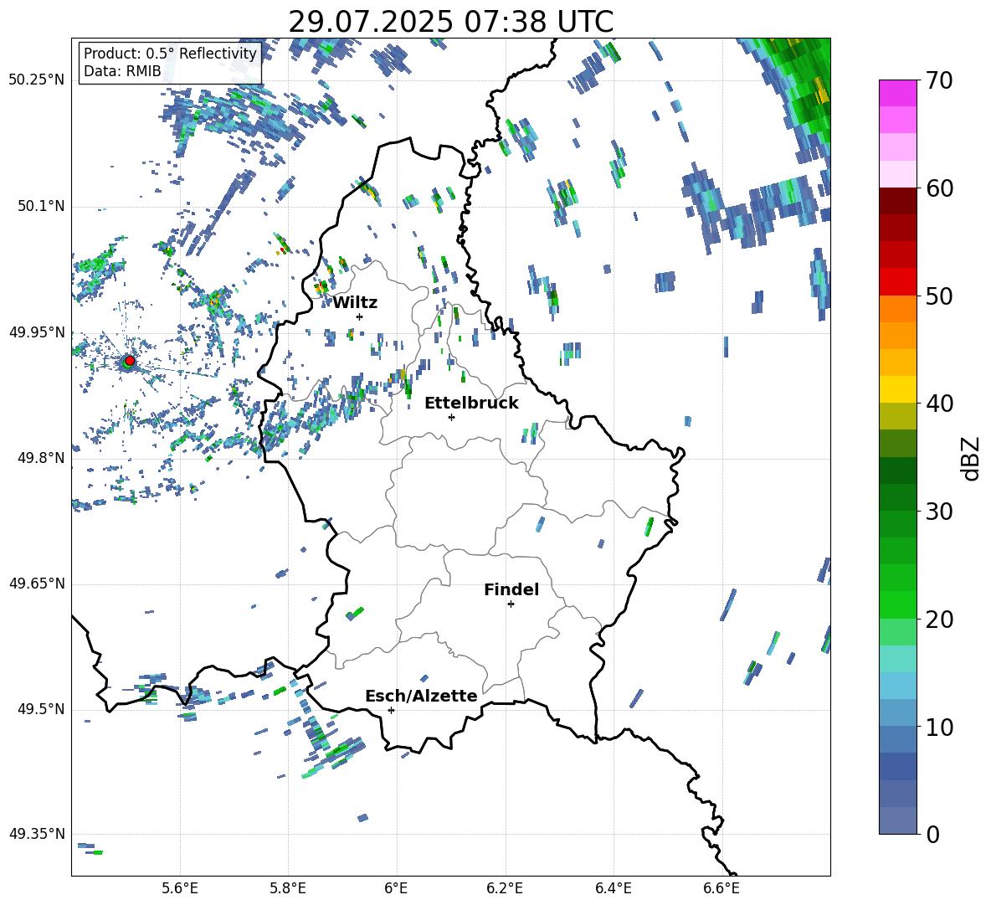Click the Product: 0.5° Reflectivity text

click(170, 53)
